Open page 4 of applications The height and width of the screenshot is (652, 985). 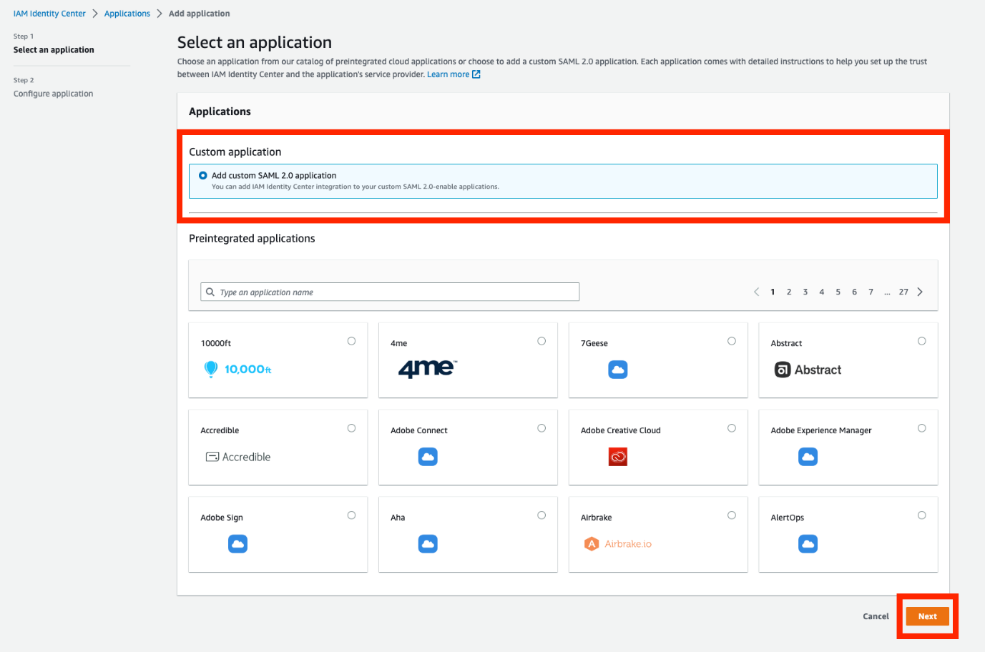pyautogui.click(x=822, y=292)
